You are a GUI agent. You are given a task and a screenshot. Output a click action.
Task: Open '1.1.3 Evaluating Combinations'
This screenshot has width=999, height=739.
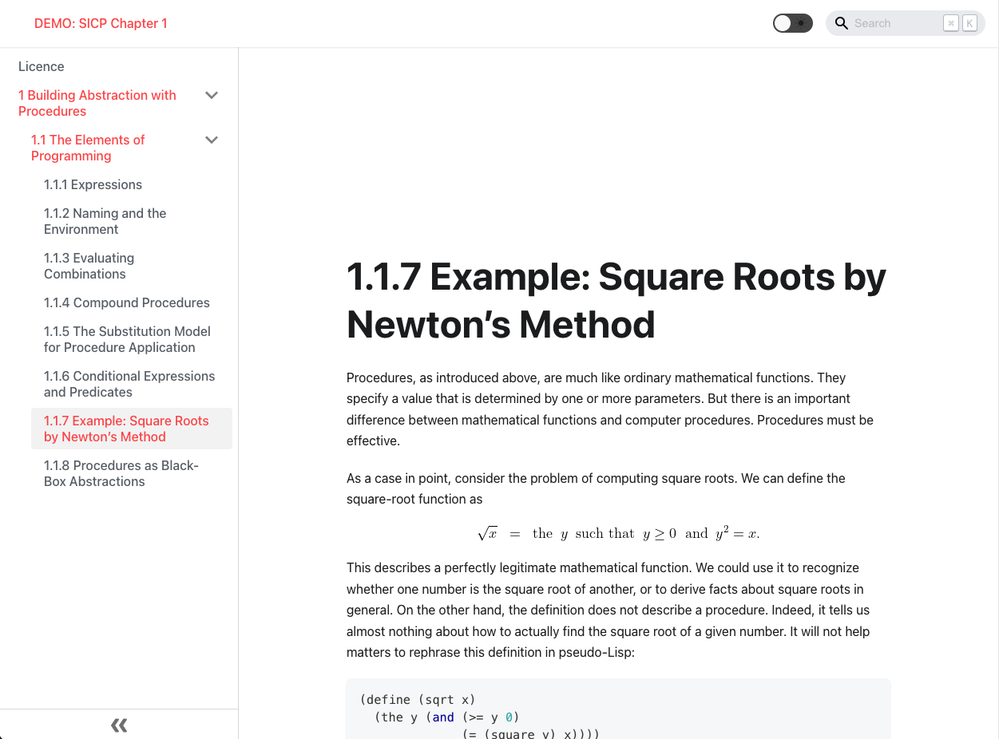click(x=89, y=266)
